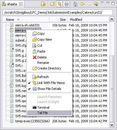The image size is (117, 130).
Task: Toggle Show File Details toolbar button
Action: 66,4
